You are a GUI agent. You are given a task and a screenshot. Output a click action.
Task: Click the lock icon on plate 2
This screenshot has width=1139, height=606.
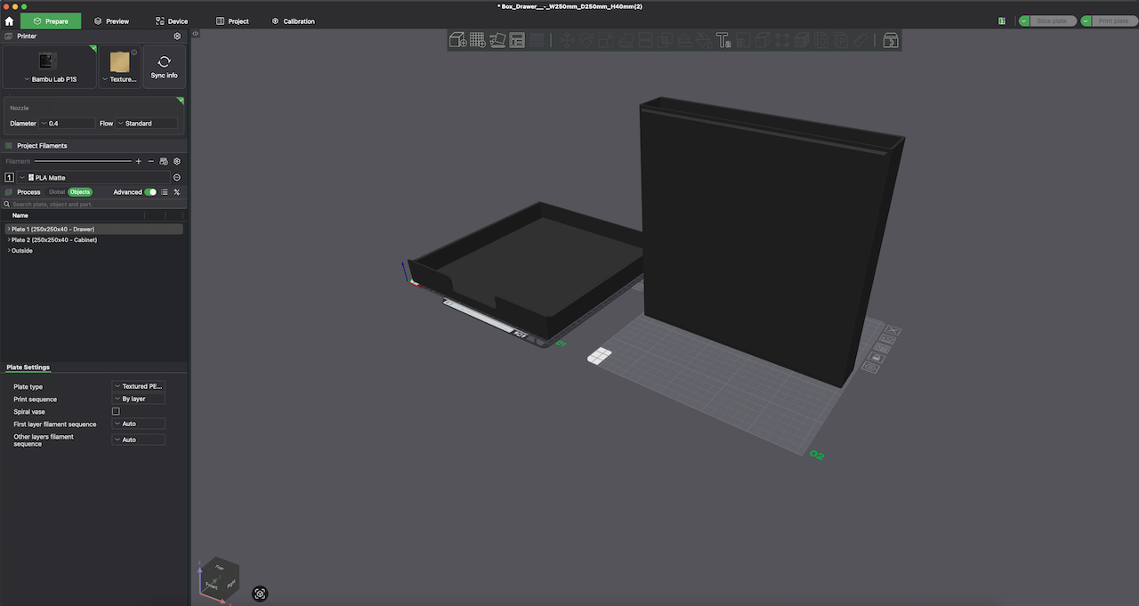pyautogui.click(x=875, y=358)
